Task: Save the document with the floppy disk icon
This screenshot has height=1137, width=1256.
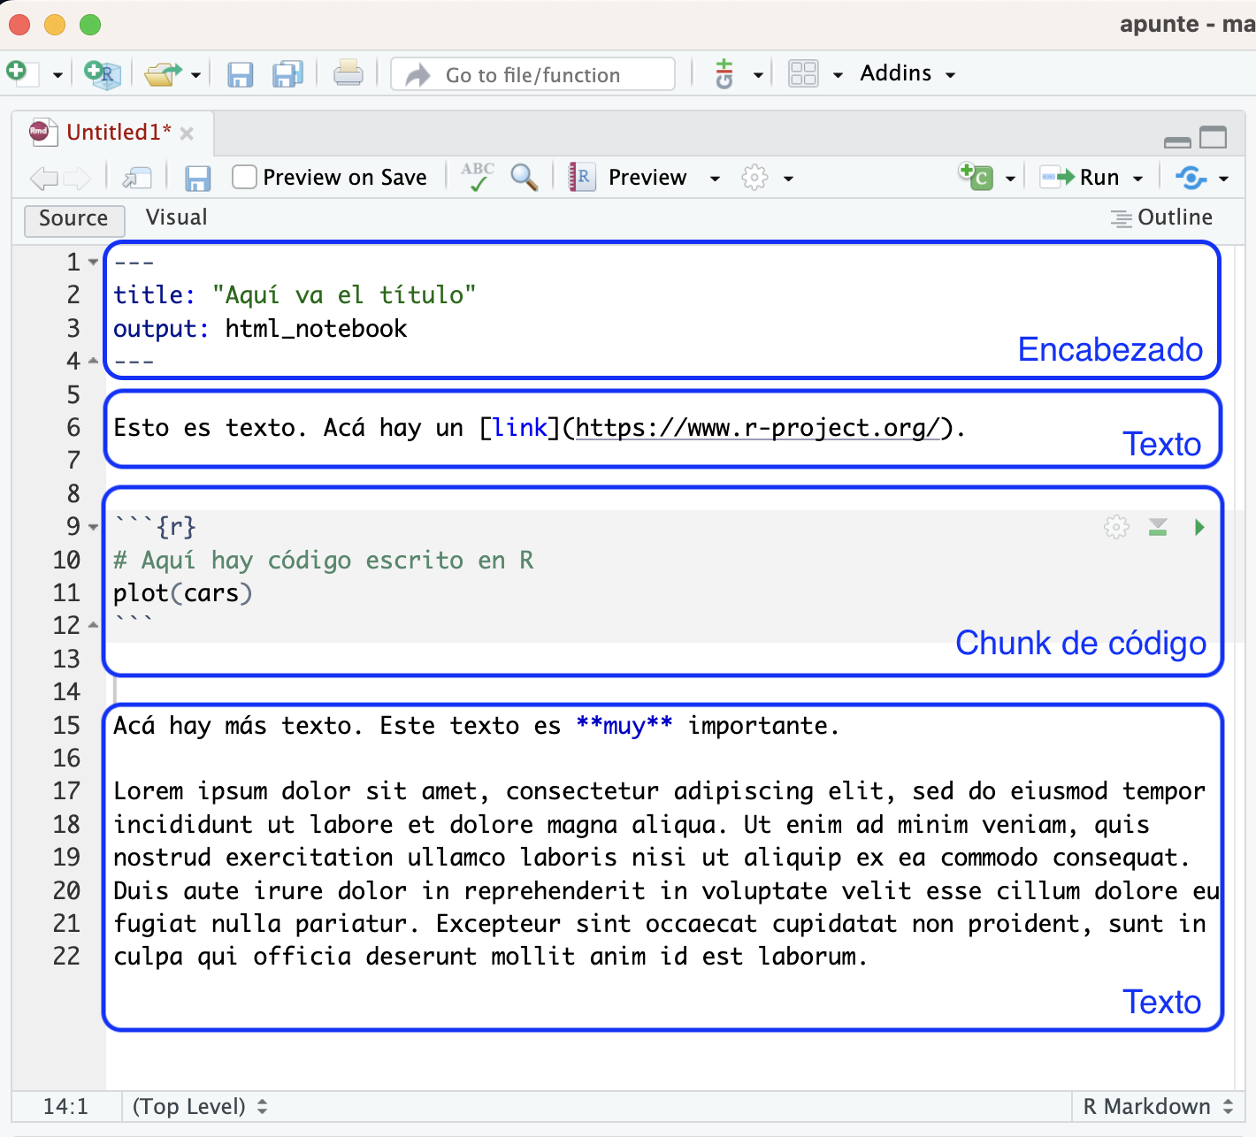Action: (x=197, y=177)
